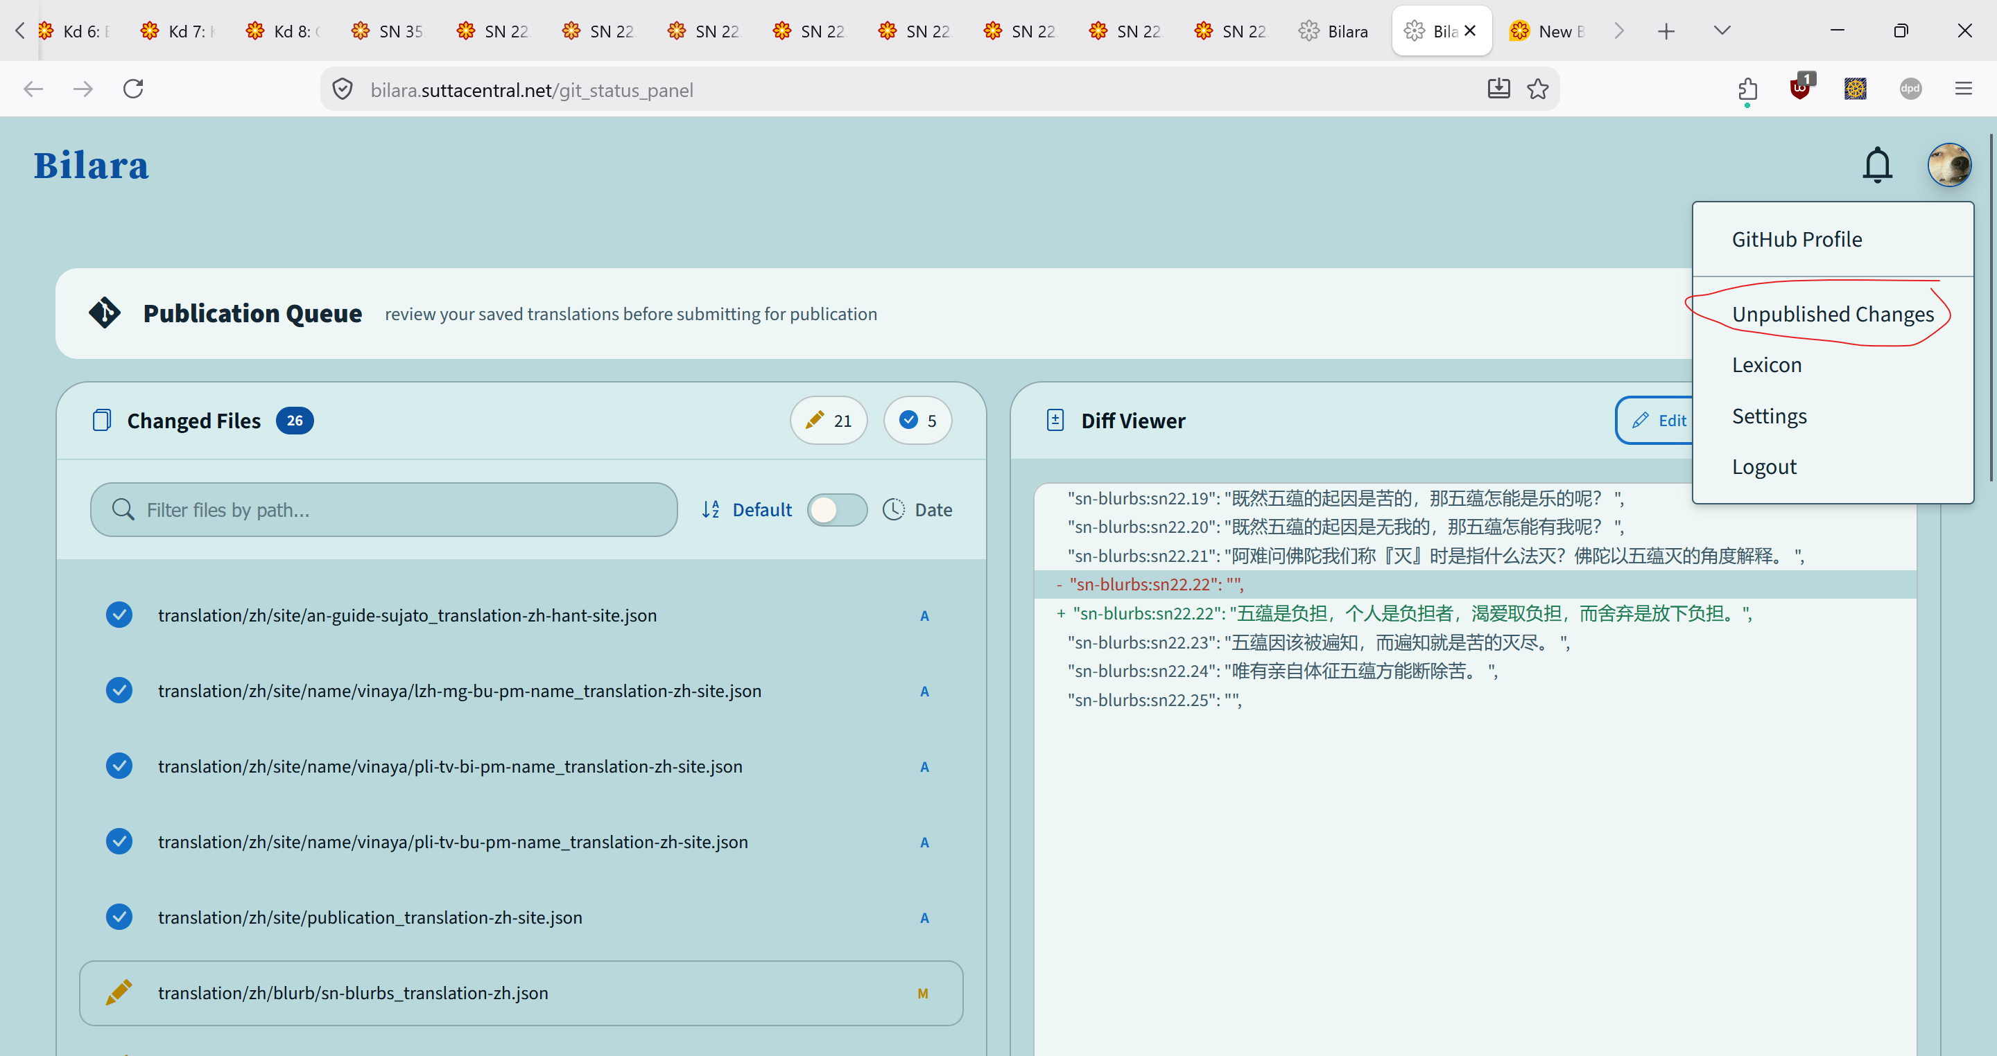The height and width of the screenshot is (1056, 1997).
Task: Click the Filter files by path field
Action: [383, 509]
